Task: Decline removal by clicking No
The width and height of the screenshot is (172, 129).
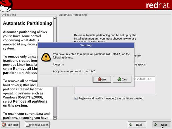Action: coord(102,79)
